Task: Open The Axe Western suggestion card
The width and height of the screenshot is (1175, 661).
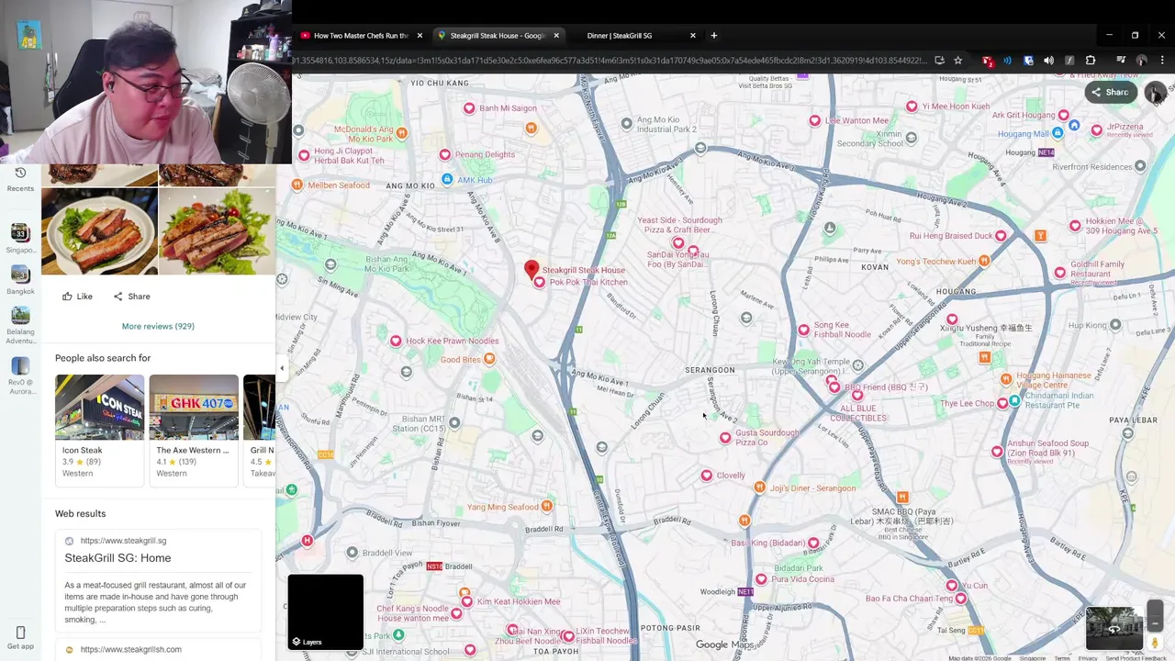Action: coord(194,429)
